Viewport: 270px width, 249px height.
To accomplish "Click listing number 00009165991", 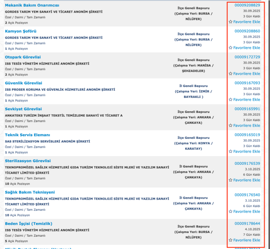I will [247, 109].
